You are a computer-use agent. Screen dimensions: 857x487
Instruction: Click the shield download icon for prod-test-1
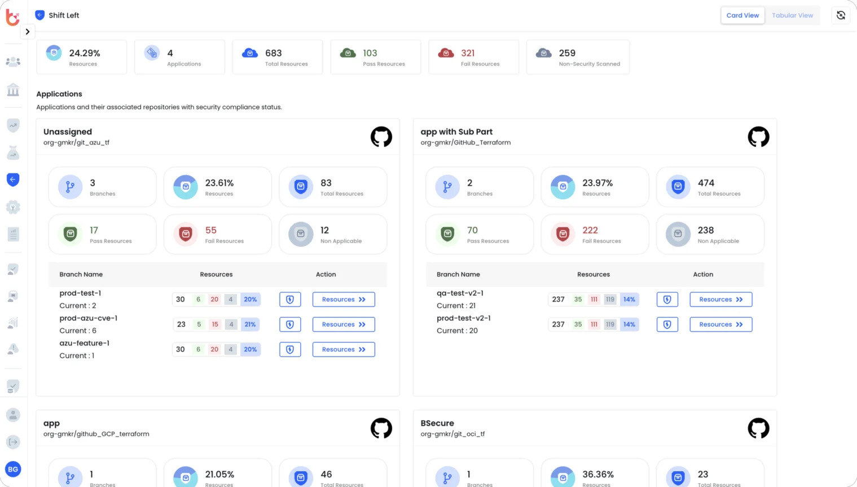coord(290,299)
